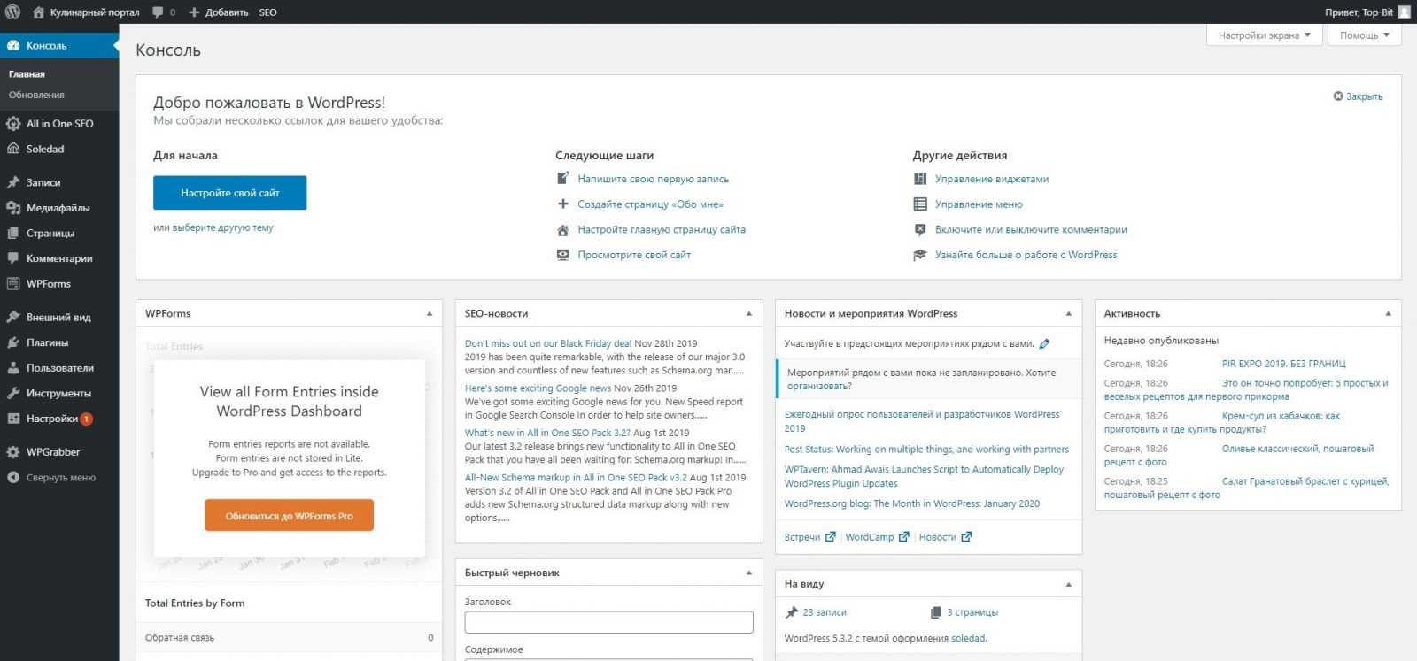
Task: Open the 23 записи link
Action: (824, 612)
